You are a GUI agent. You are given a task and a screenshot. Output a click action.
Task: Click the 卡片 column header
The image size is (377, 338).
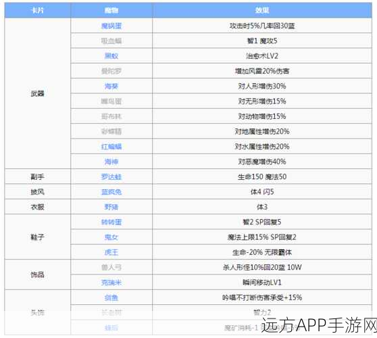pos(38,10)
